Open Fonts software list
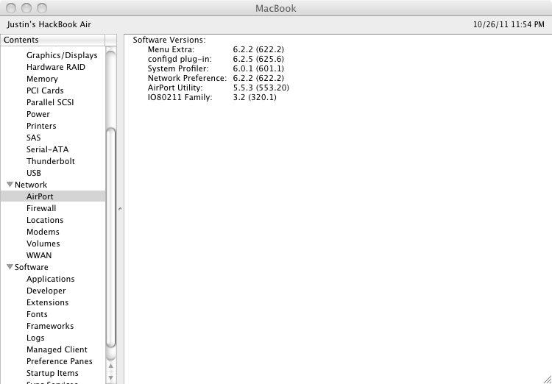This screenshot has height=384, width=552. [x=37, y=314]
